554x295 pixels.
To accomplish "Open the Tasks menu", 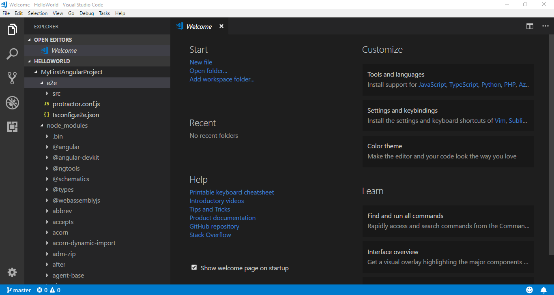I will click(x=104, y=13).
